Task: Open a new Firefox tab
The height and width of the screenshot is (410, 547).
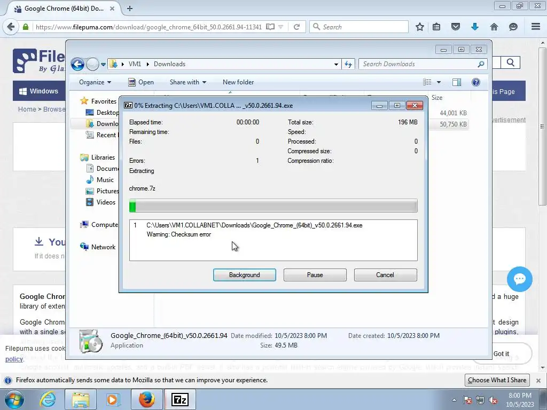Action: pos(130,9)
